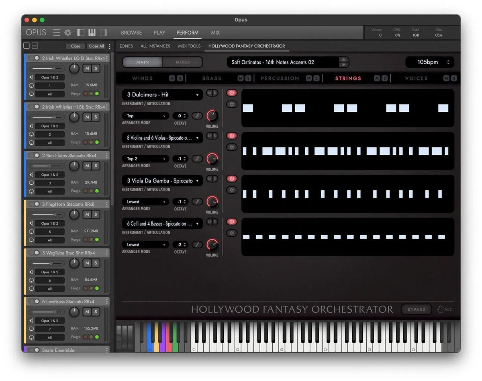Open Opus settings via the gear icon
Screen dimensions: 482x381
click(67, 33)
